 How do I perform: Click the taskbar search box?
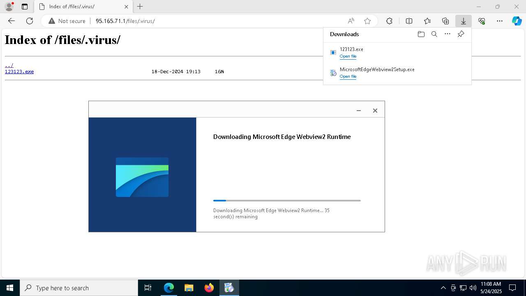(x=79, y=288)
